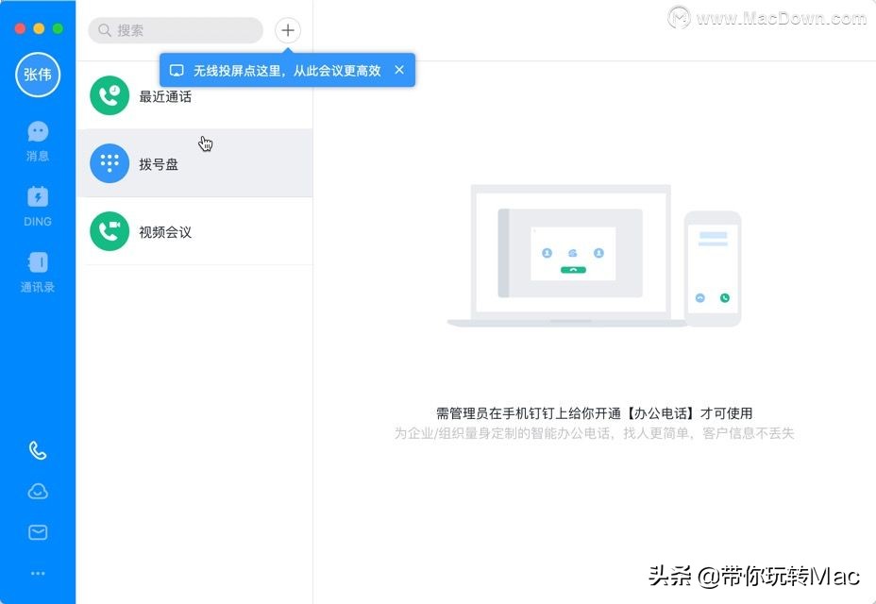Click the more options ellipsis in the sidebar

(x=38, y=572)
